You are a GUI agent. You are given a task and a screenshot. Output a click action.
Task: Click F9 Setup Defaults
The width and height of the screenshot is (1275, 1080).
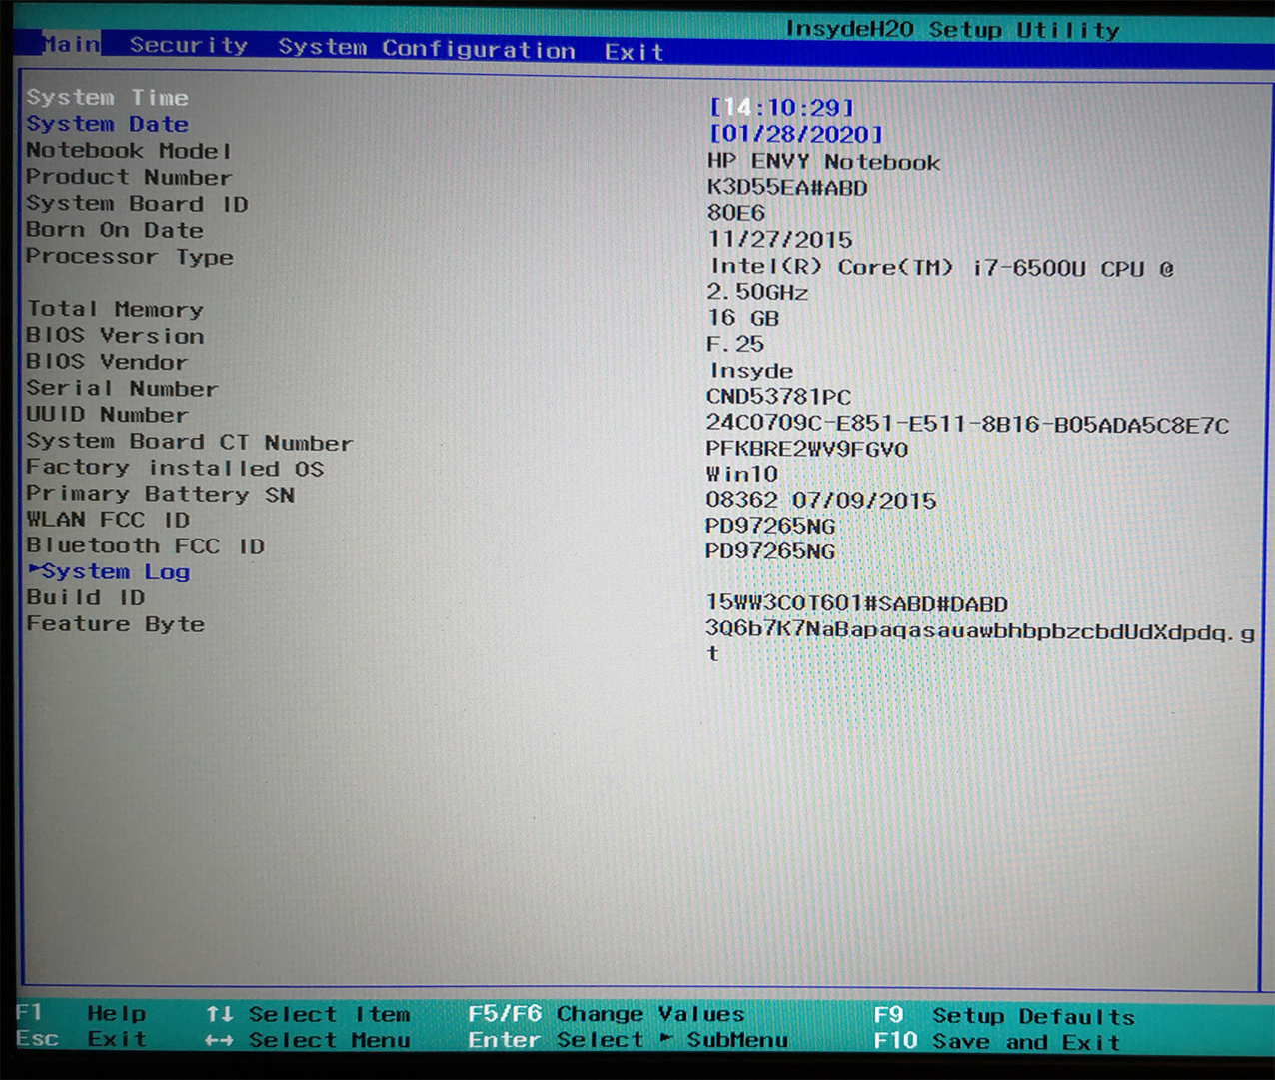tap(1003, 1016)
